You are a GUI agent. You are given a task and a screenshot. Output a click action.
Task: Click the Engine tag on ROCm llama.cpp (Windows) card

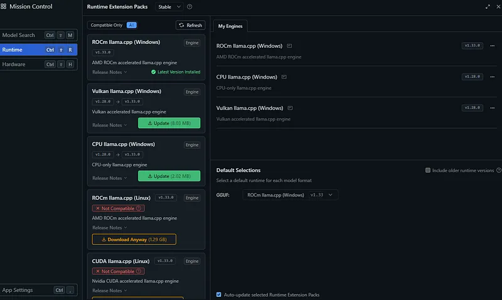coord(192,43)
